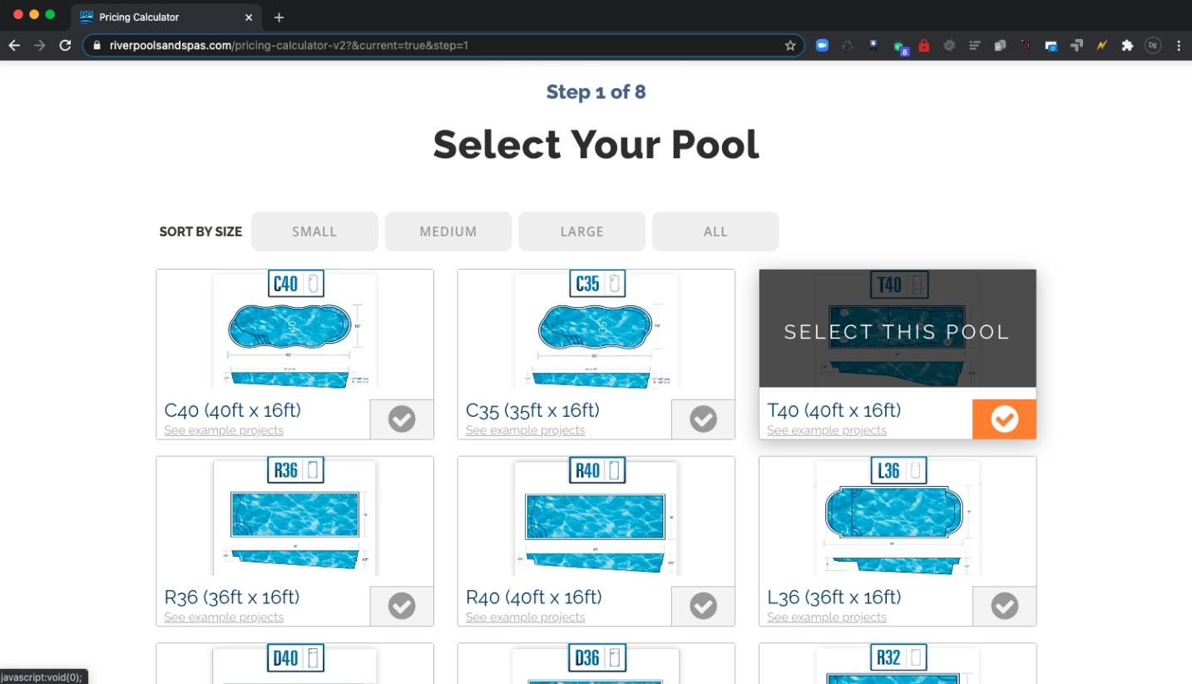Tick the L36 pool checkmark
Image resolution: width=1192 pixels, height=684 pixels.
[x=1005, y=606]
